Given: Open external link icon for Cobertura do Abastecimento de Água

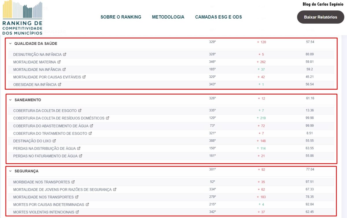Looking at the screenshot, I should click(x=91, y=126).
